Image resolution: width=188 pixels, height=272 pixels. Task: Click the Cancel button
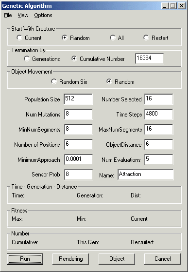click(163, 259)
